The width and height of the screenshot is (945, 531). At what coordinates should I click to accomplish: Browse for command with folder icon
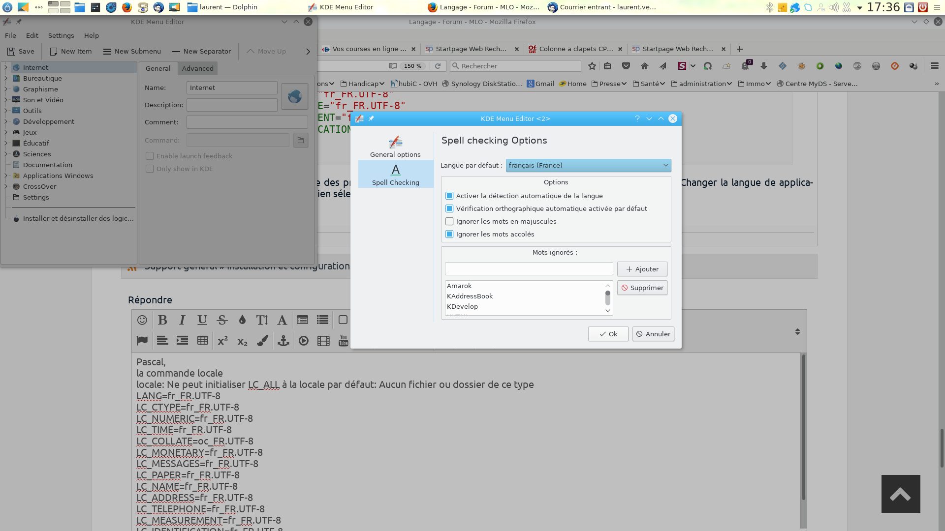click(x=301, y=140)
